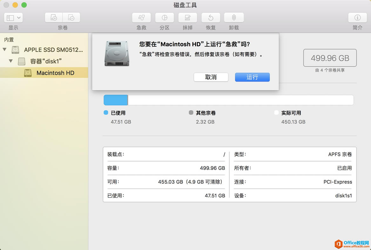Click the Restore (恢复) toolbar icon
Screen dimensions: 371x250
click(211, 17)
